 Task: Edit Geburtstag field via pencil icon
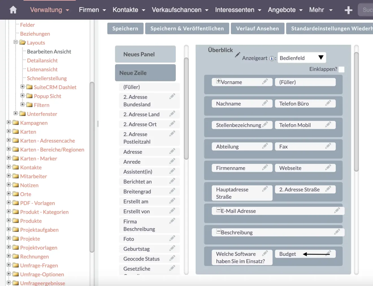(x=172, y=248)
